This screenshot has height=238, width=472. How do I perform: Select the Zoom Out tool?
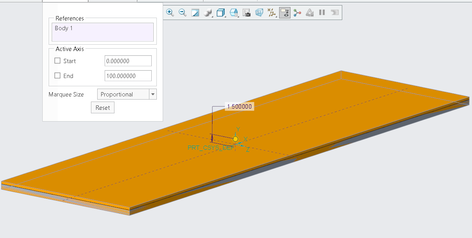coord(182,13)
